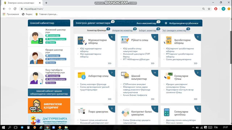Switch to Электрон солиқ хизматлари browser tab
This screenshot has height=130, width=232.
click(x=21, y=3)
